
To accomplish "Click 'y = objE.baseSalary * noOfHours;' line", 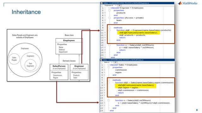I will tap(137, 47).
